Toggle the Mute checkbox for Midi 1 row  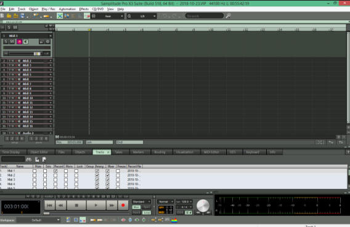(x=35, y=171)
